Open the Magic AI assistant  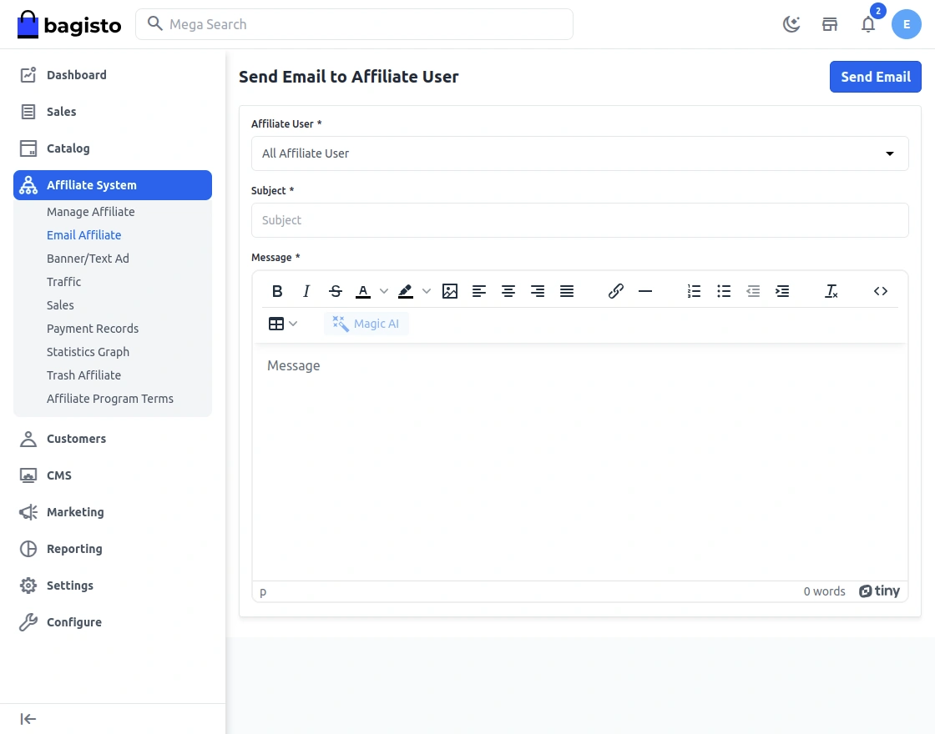click(366, 324)
